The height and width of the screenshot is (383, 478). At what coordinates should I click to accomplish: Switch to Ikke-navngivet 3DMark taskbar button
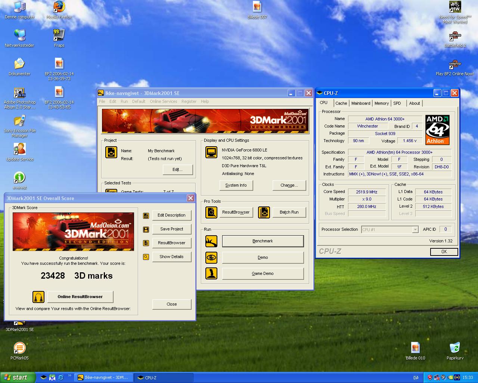(104, 378)
